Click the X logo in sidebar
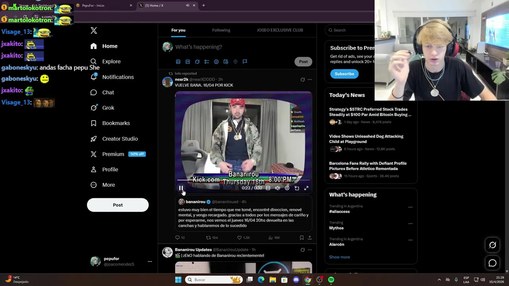 pyautogui.click(x=94, y=31)
